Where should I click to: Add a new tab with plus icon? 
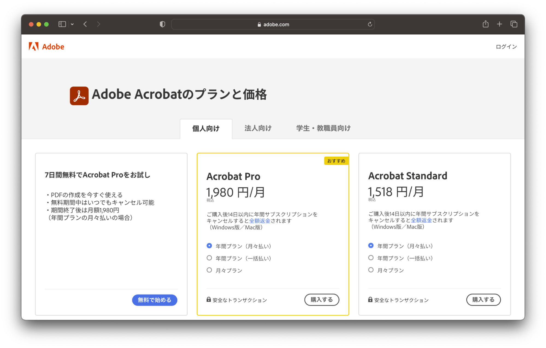pyautogui.click(x=499, y=24)
